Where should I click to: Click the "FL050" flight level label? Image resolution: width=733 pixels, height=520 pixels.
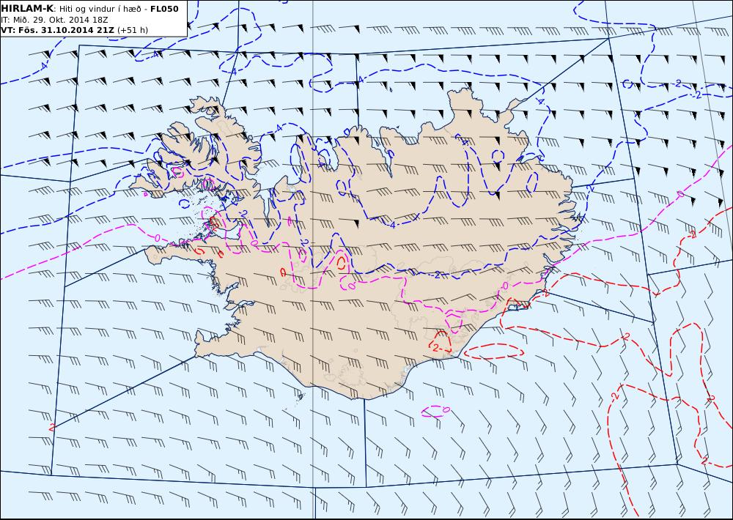(x=164, y=9)
